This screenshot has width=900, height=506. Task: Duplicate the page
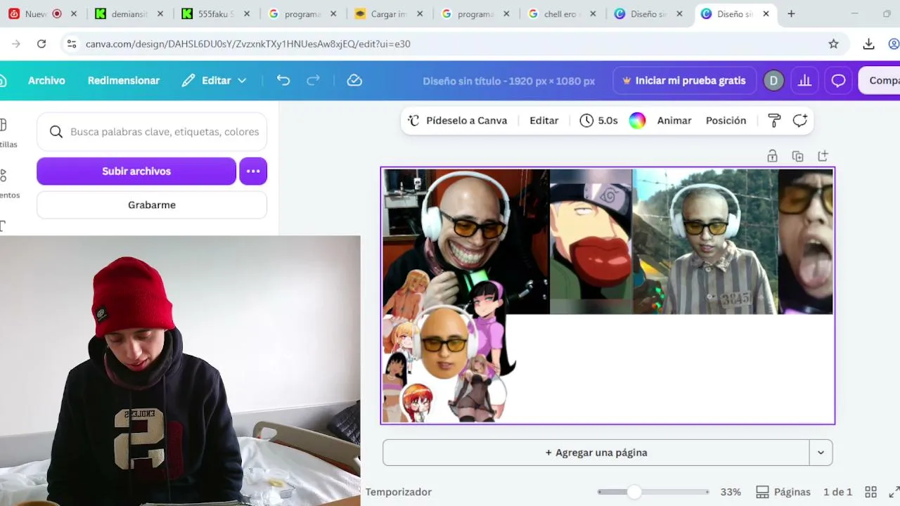[797, 156]
